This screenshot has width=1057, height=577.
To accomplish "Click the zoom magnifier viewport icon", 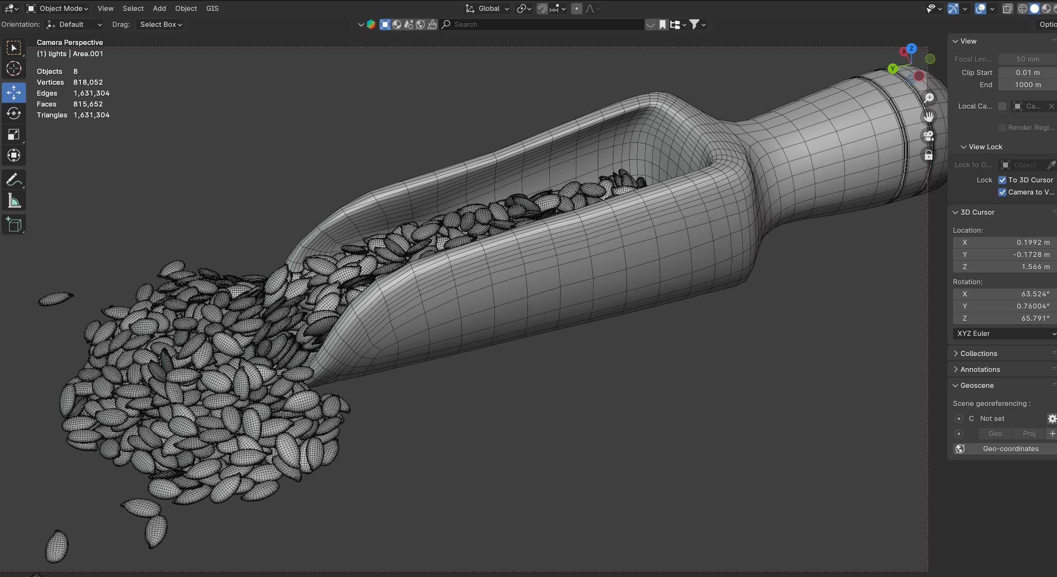I will (929, 98).
